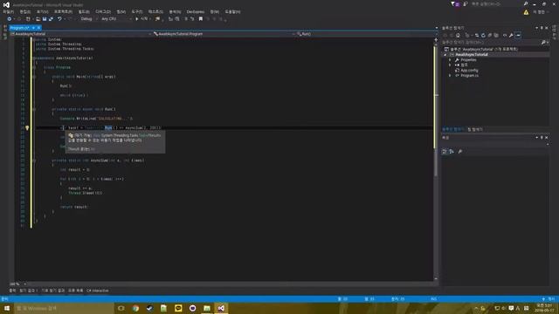The width and height of the screenshot is (559, 314).
Task: Open the AwaitAsyncTutorial project navigation dropdown
Action: pos(80,34)
